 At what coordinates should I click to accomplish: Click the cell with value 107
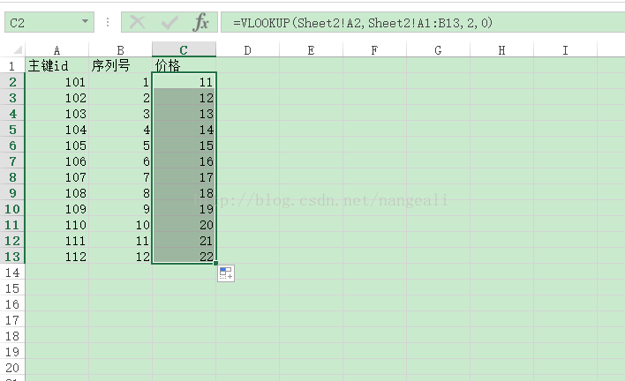pos(57,176)
